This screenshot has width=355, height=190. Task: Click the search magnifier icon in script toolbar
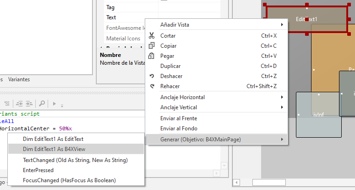click(x=42, y=104)
